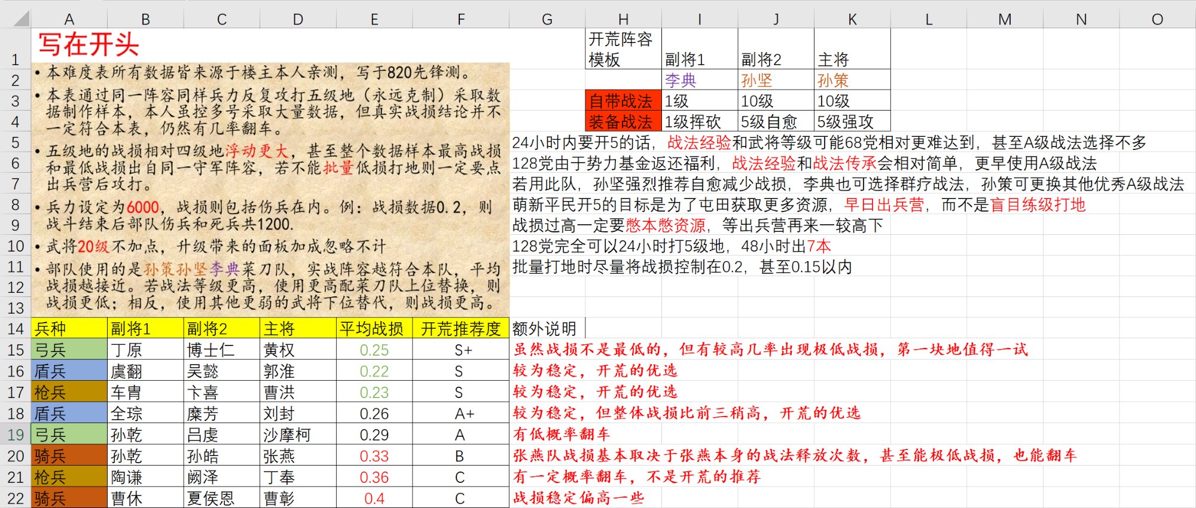Click cell 夏侯恩
This screenshot has width=1196, height=508.
[x=222, y=498]
